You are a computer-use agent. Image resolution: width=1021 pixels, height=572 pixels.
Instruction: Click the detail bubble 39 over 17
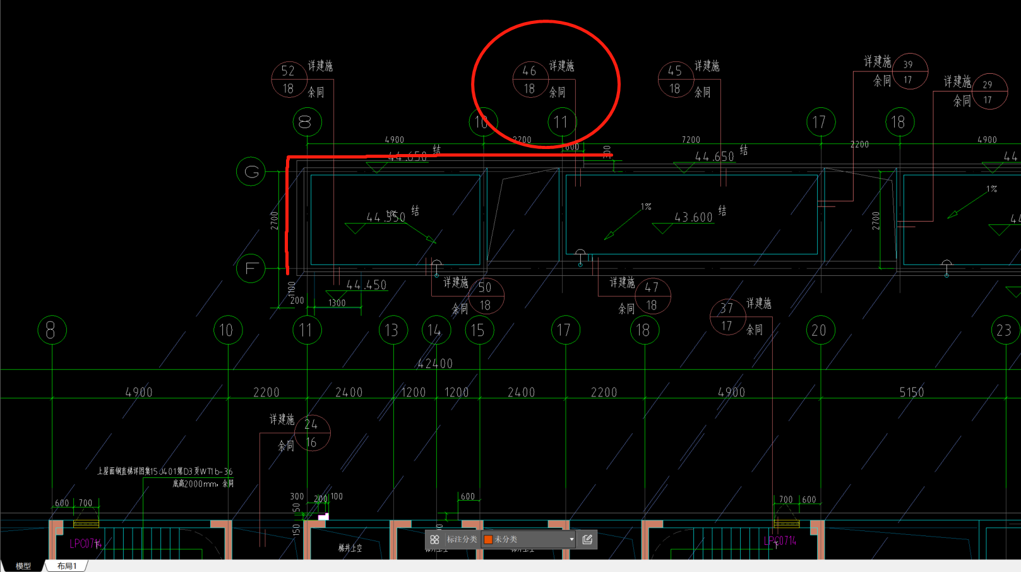pos(909,71)
